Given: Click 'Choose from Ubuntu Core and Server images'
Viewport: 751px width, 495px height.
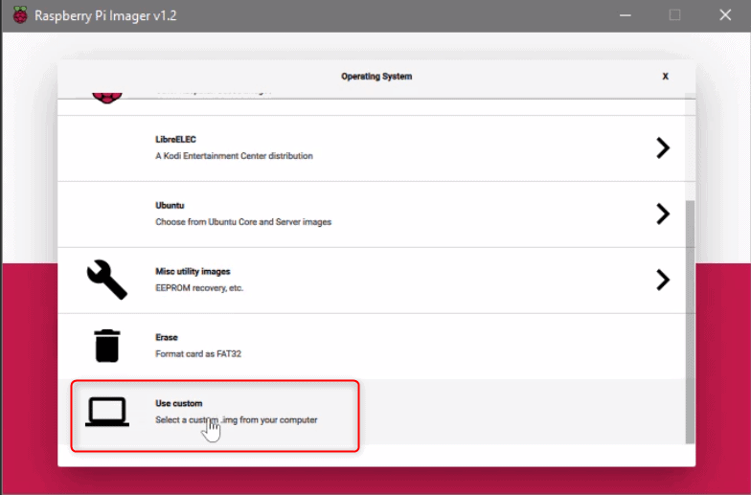Looking at the screenshot, I should tap(243, 222).
